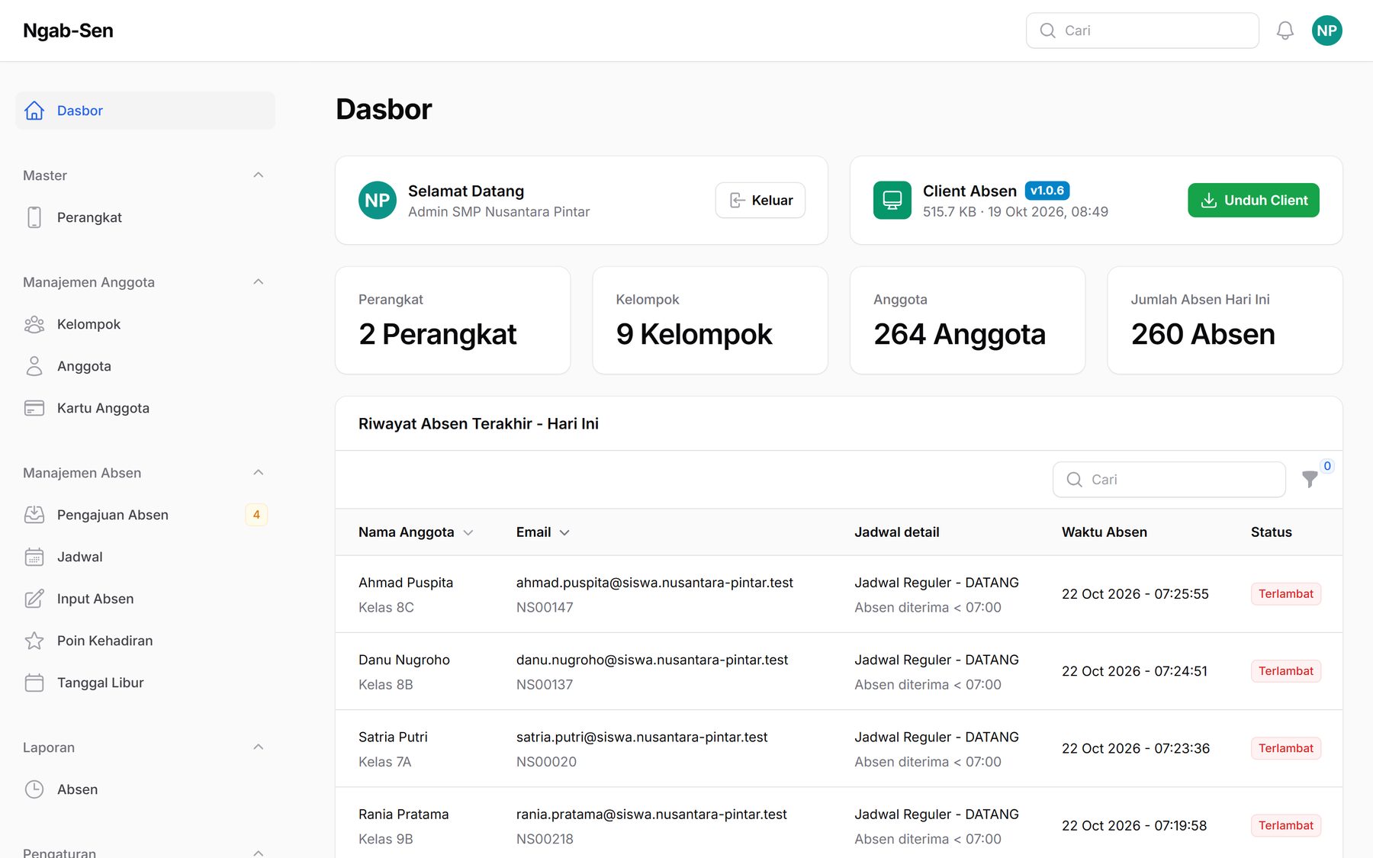Click the 264 Anggota stat card
The height and width of the screenshot is (858, 1373).
click(967, 320)
